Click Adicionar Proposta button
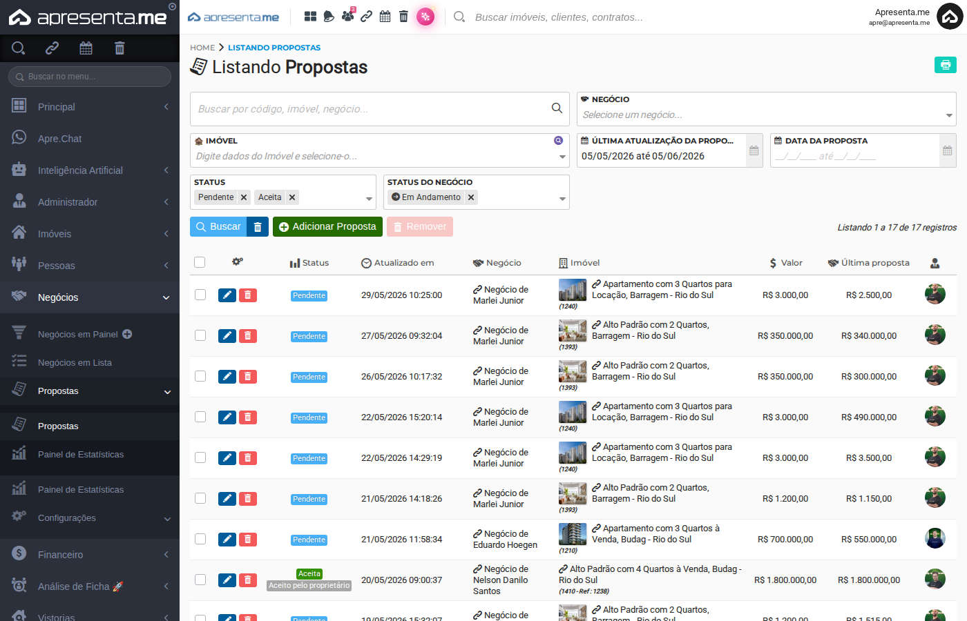Image resolution: width=967 pixels, height=621 pixels. point(327,227)
